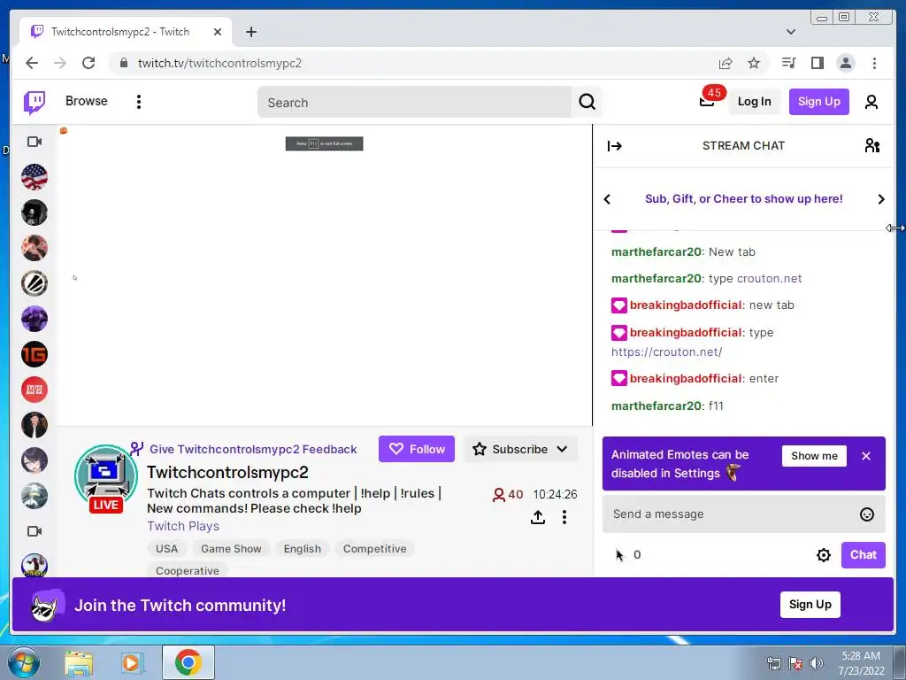Click the browser address bar URL
The image size is (906, 680).
[x=219, y=63]
